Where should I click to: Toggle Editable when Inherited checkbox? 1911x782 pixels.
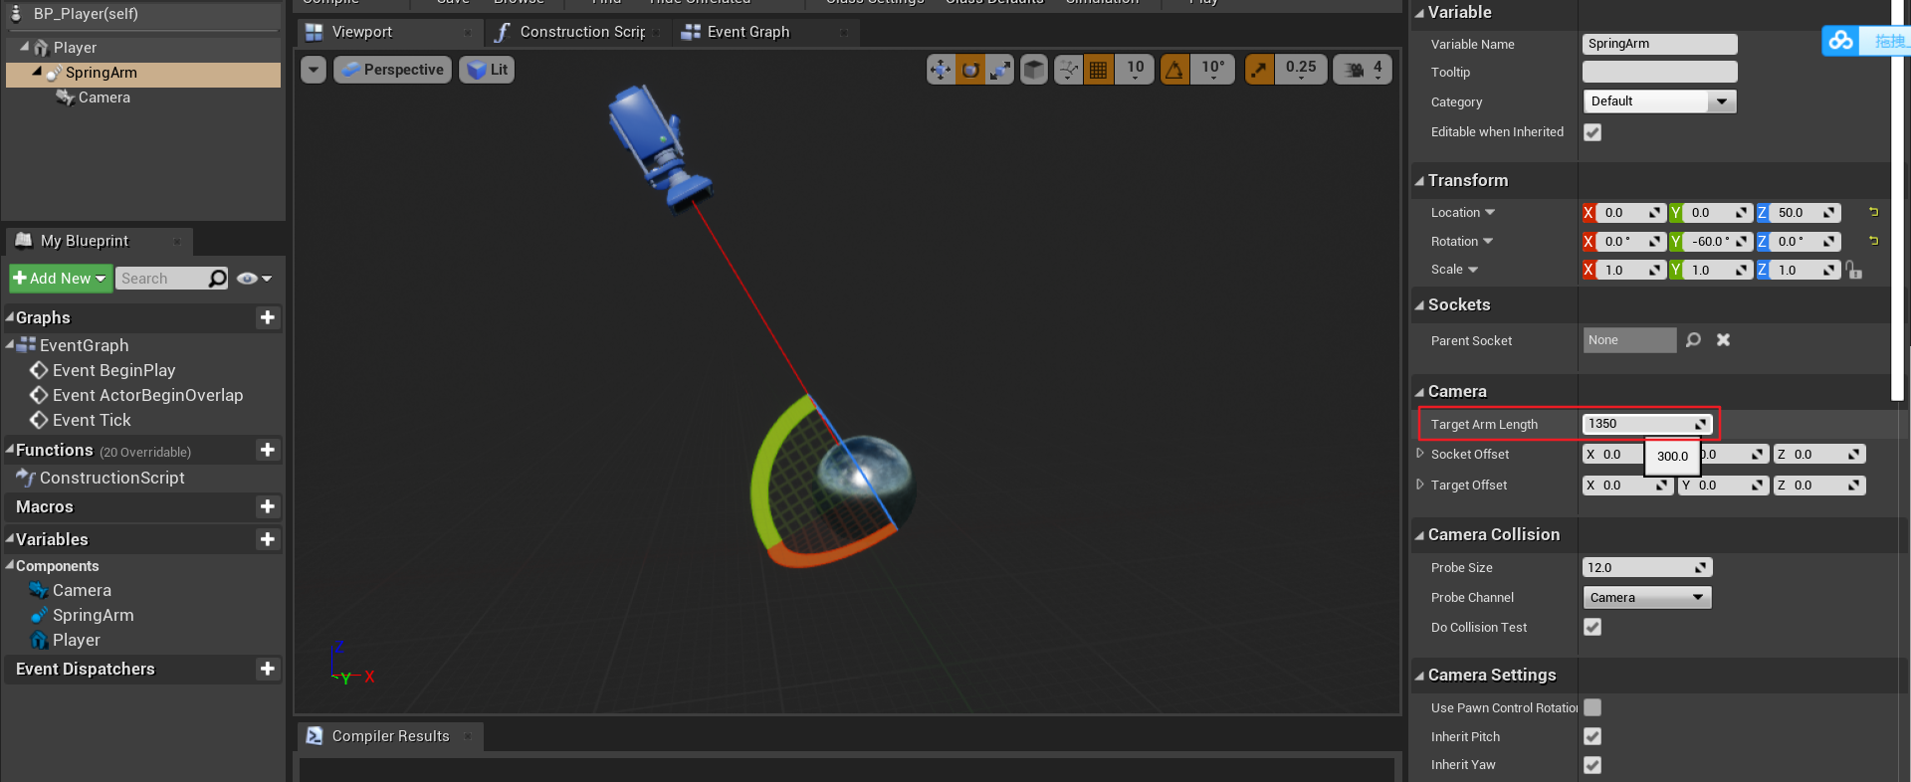1592,132
